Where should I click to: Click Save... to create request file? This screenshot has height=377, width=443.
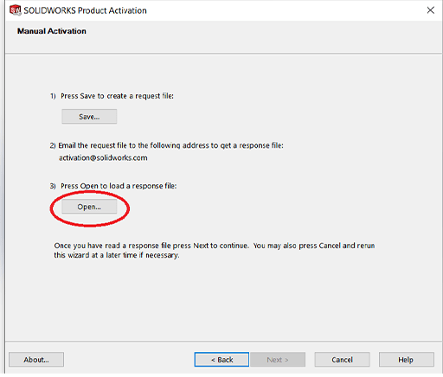(89, 117)
